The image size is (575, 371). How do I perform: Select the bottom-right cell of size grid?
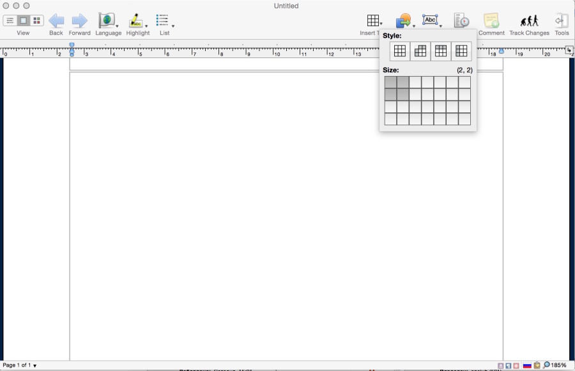(x=464, y=119)
